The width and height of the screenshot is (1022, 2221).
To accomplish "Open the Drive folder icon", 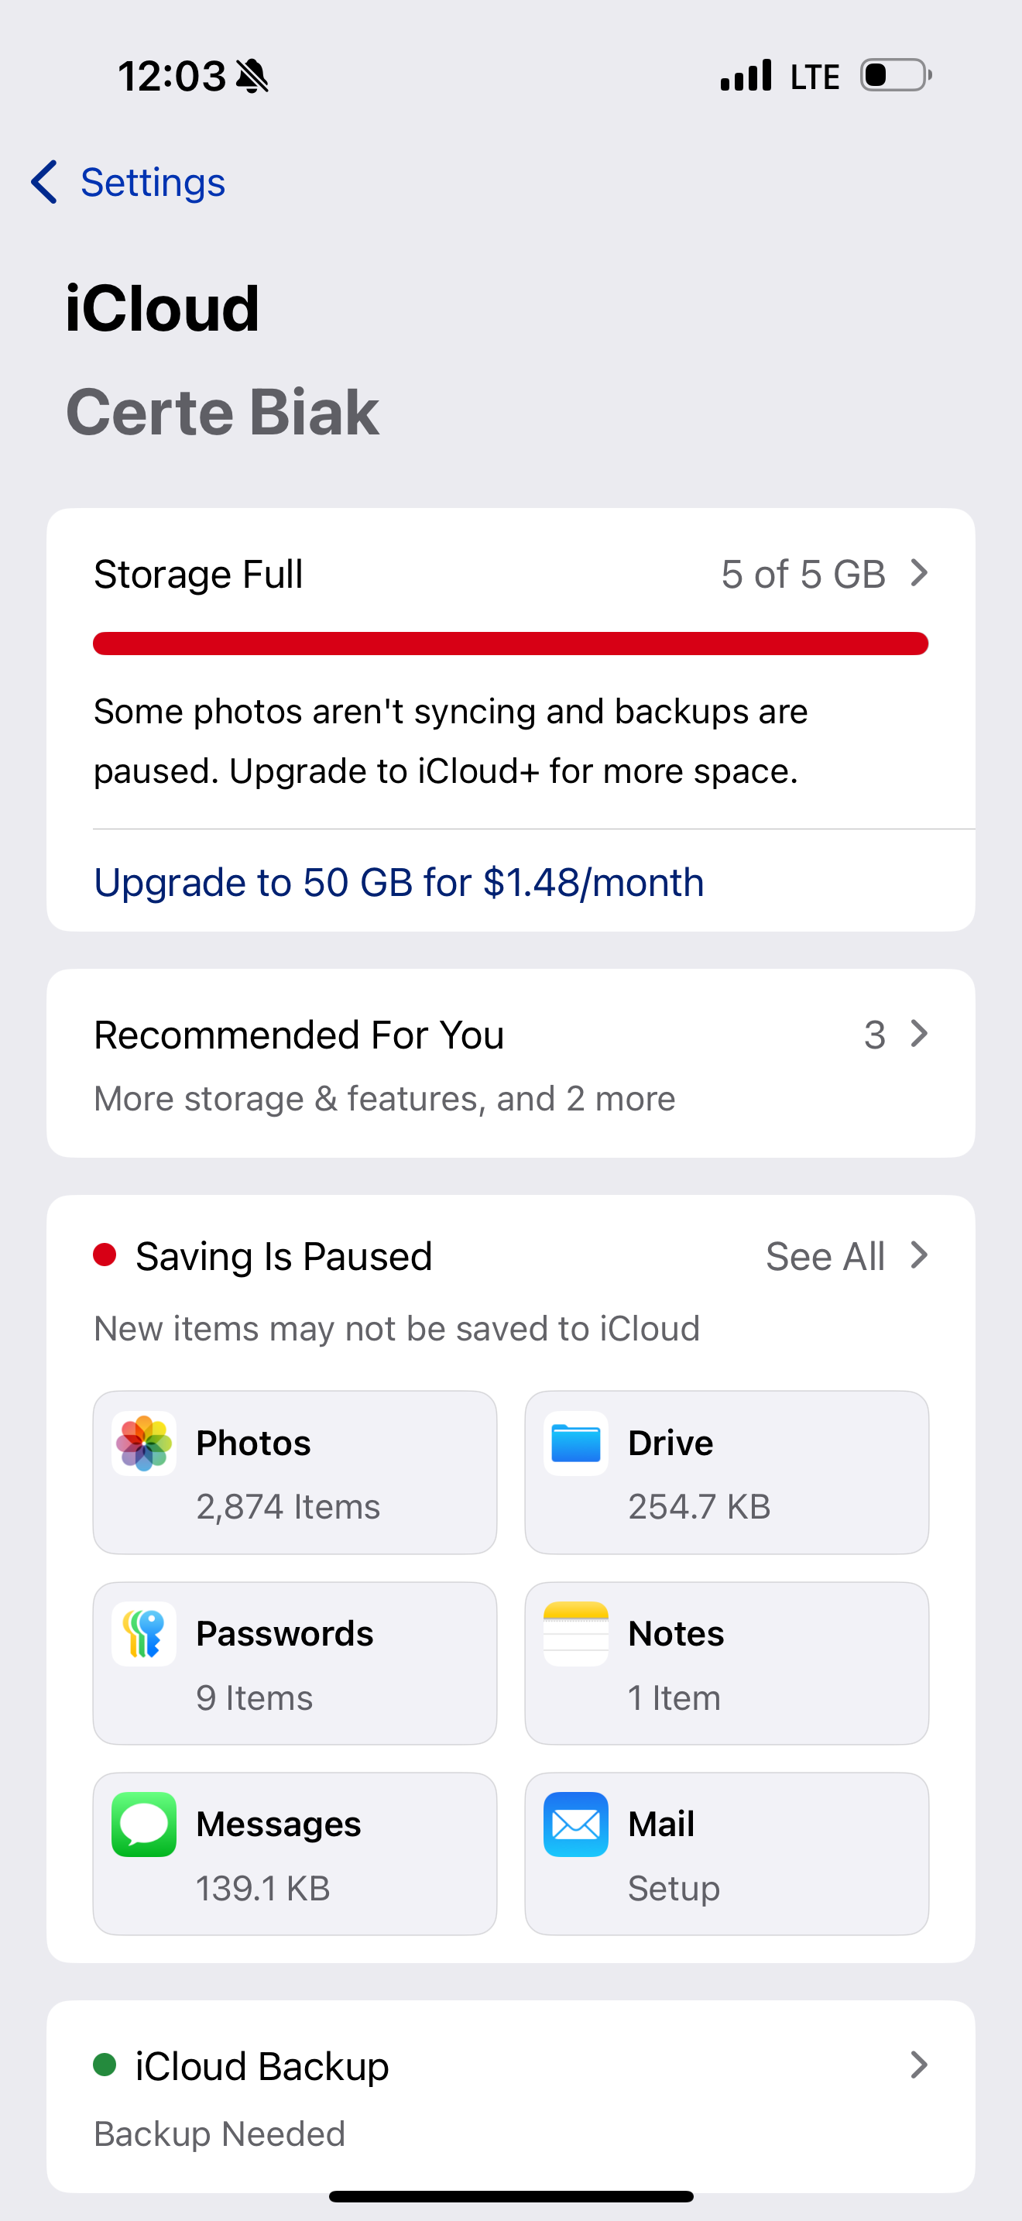I will coord(575,1443).
